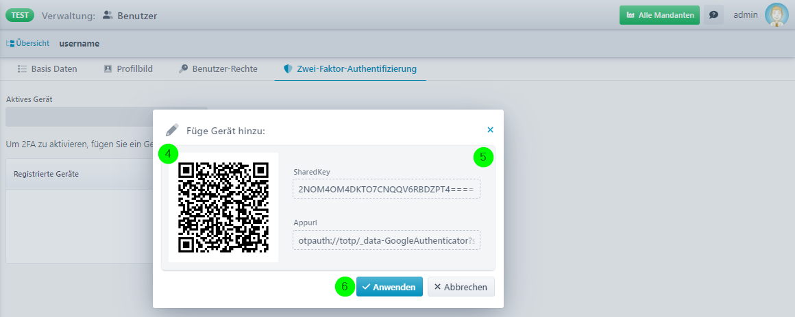
Task: Click the Füge Gerät hinzu dialog title
Action: [225, 131]
